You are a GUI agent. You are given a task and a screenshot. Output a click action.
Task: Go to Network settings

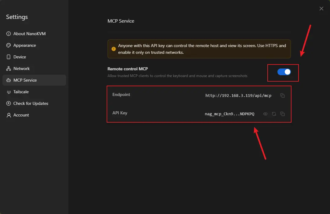coord(34,68)
